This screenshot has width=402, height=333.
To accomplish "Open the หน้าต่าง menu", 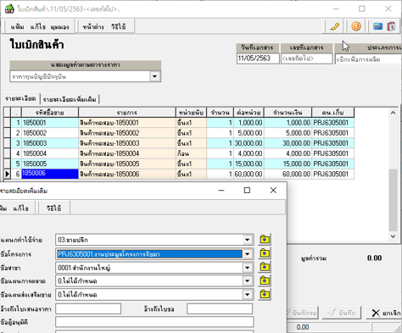I will (93, 27).
